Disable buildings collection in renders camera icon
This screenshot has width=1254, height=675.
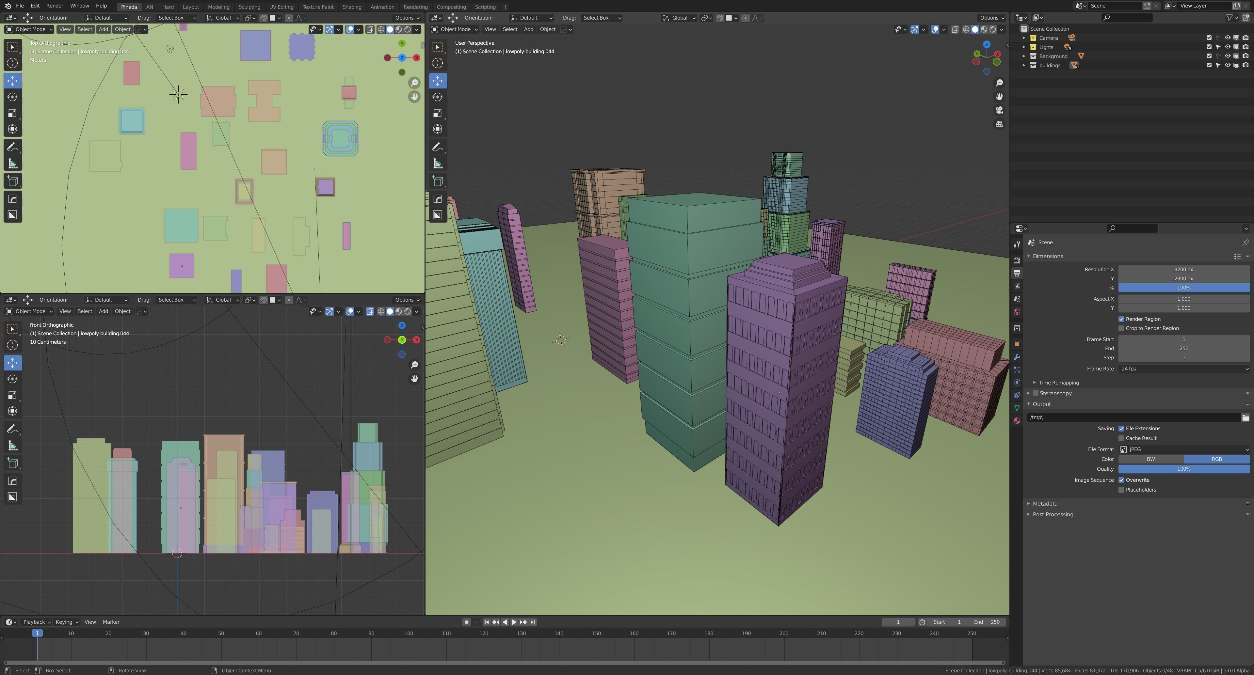pos(1246,65)
